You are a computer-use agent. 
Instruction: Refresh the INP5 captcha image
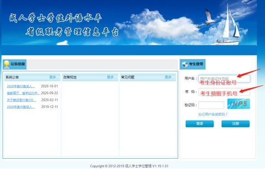tap(239, 104)
